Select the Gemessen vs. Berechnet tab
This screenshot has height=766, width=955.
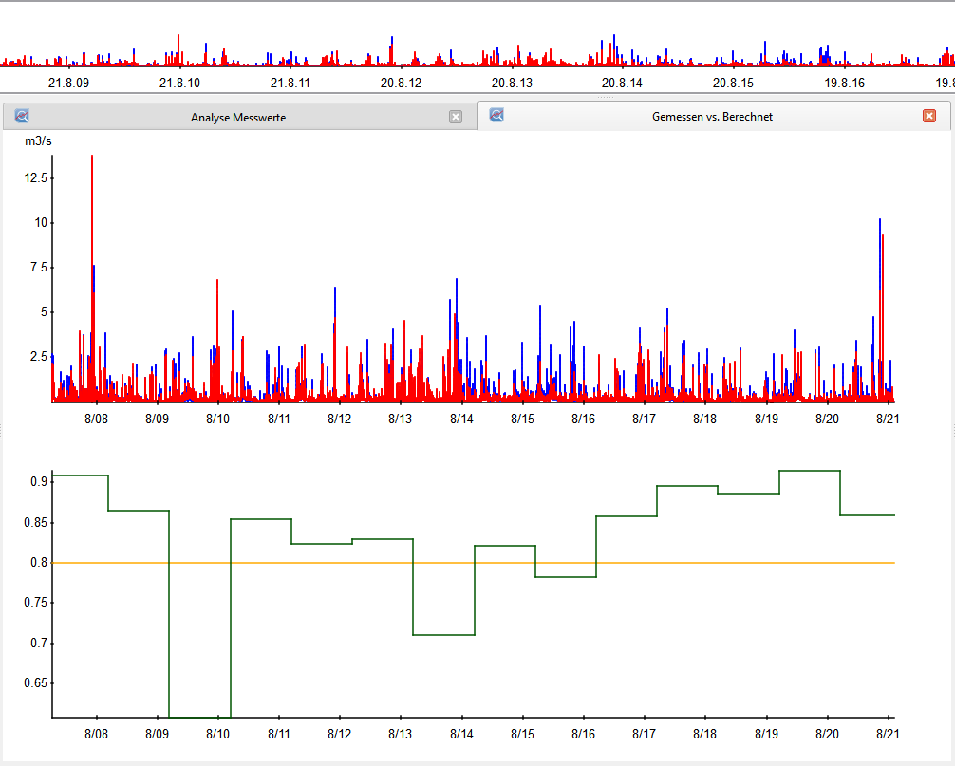coord(712,117)
